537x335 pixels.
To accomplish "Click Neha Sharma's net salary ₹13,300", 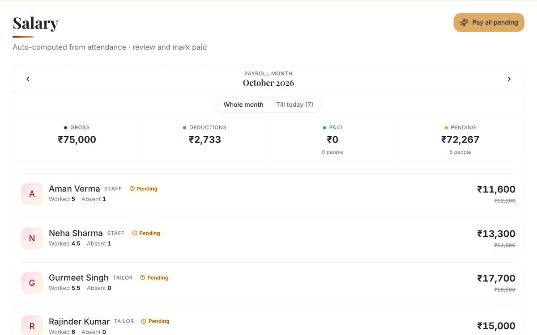I will click(x=496, y=234).
